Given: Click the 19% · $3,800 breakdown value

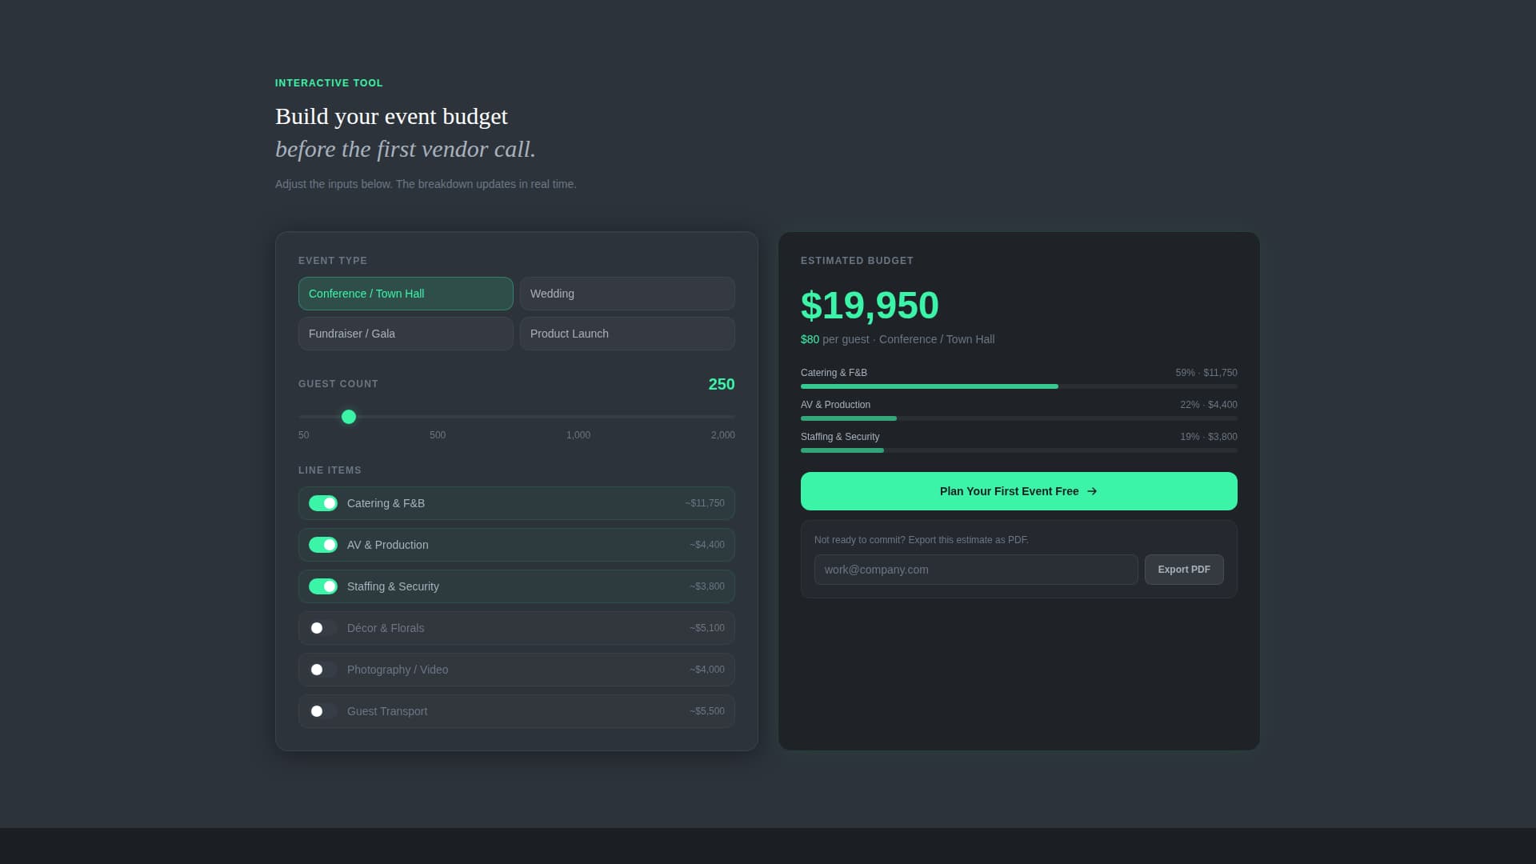Looking at the screenshot, I should [1209, 437].
